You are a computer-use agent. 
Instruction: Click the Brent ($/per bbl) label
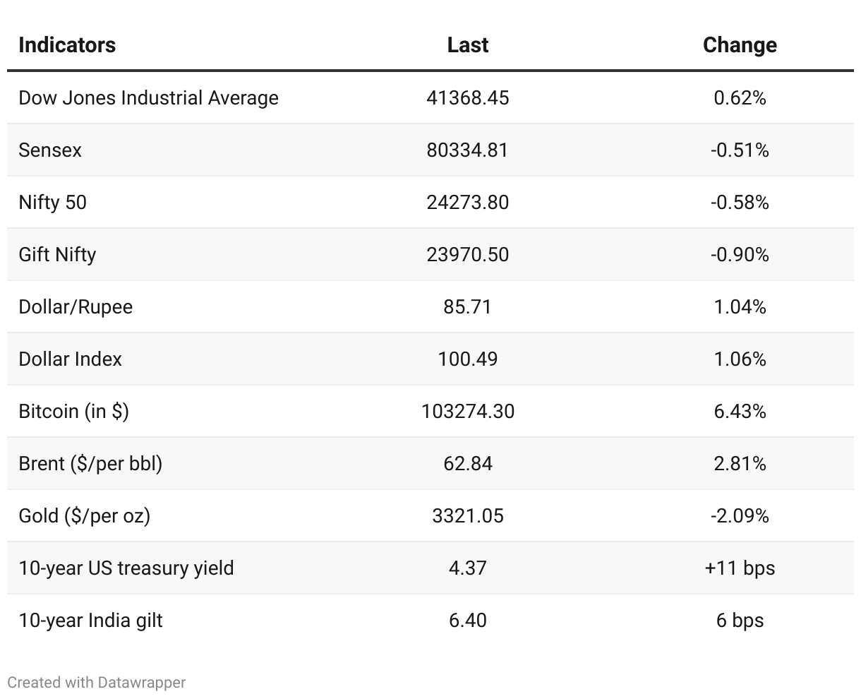tap(90, 463)
